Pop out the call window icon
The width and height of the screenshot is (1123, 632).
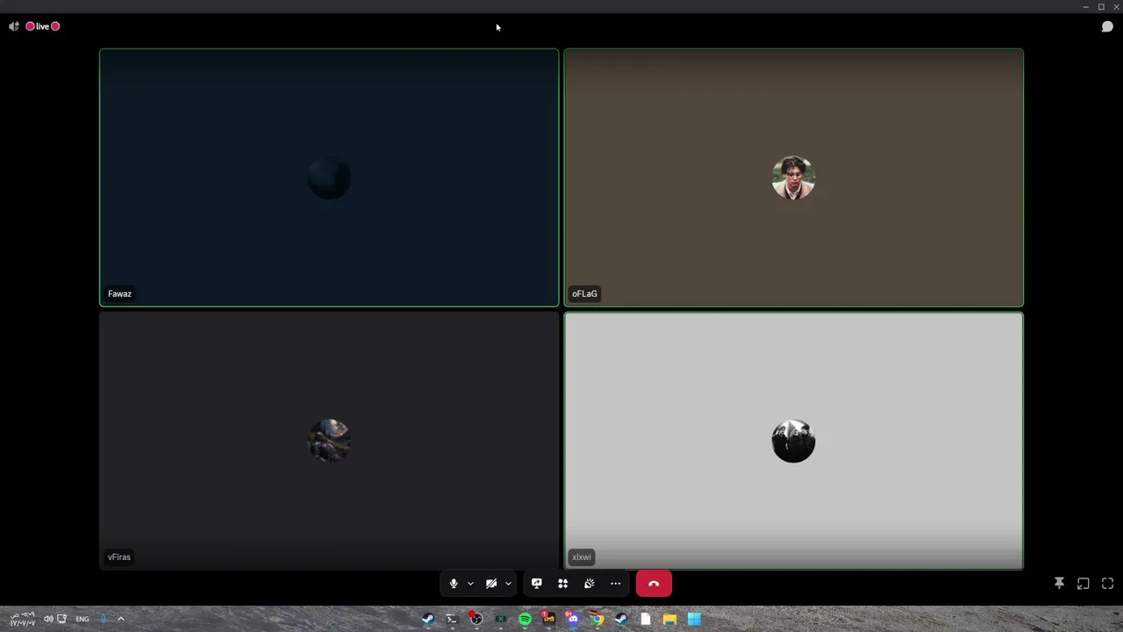pyautogui.click(x=1084, y=584)
